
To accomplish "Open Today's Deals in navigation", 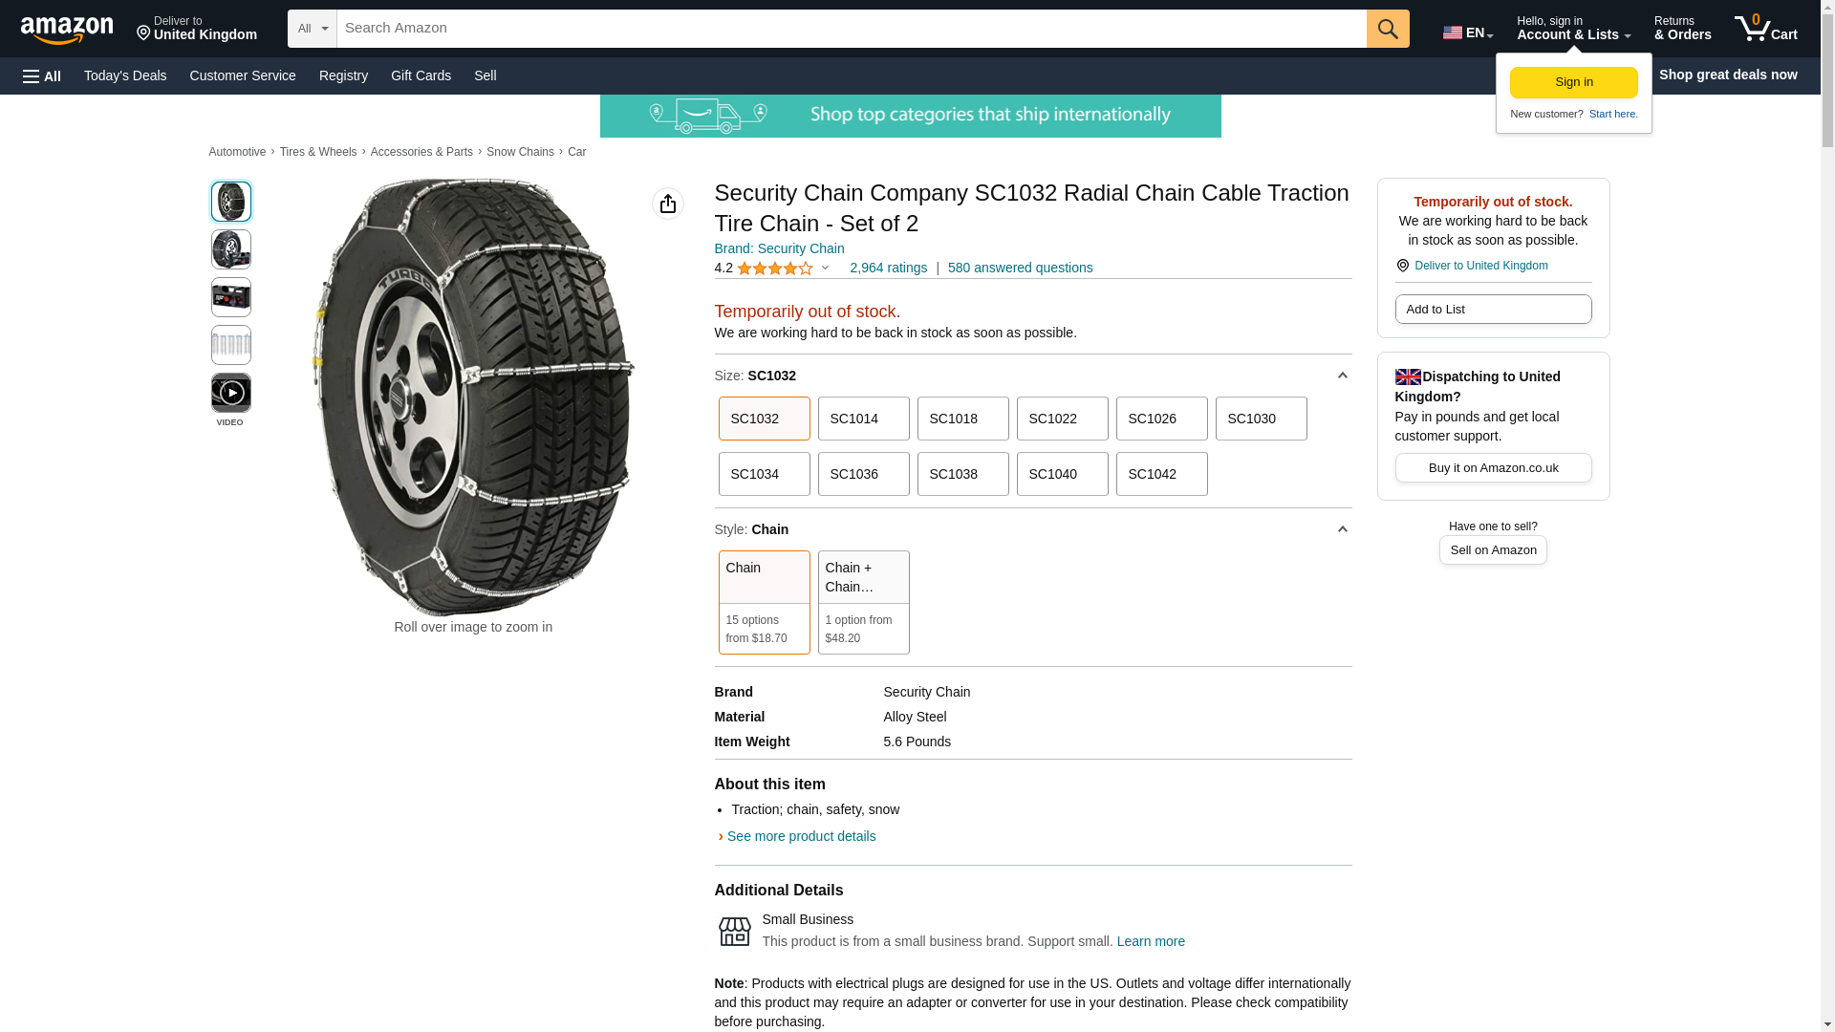I will 125,75.
